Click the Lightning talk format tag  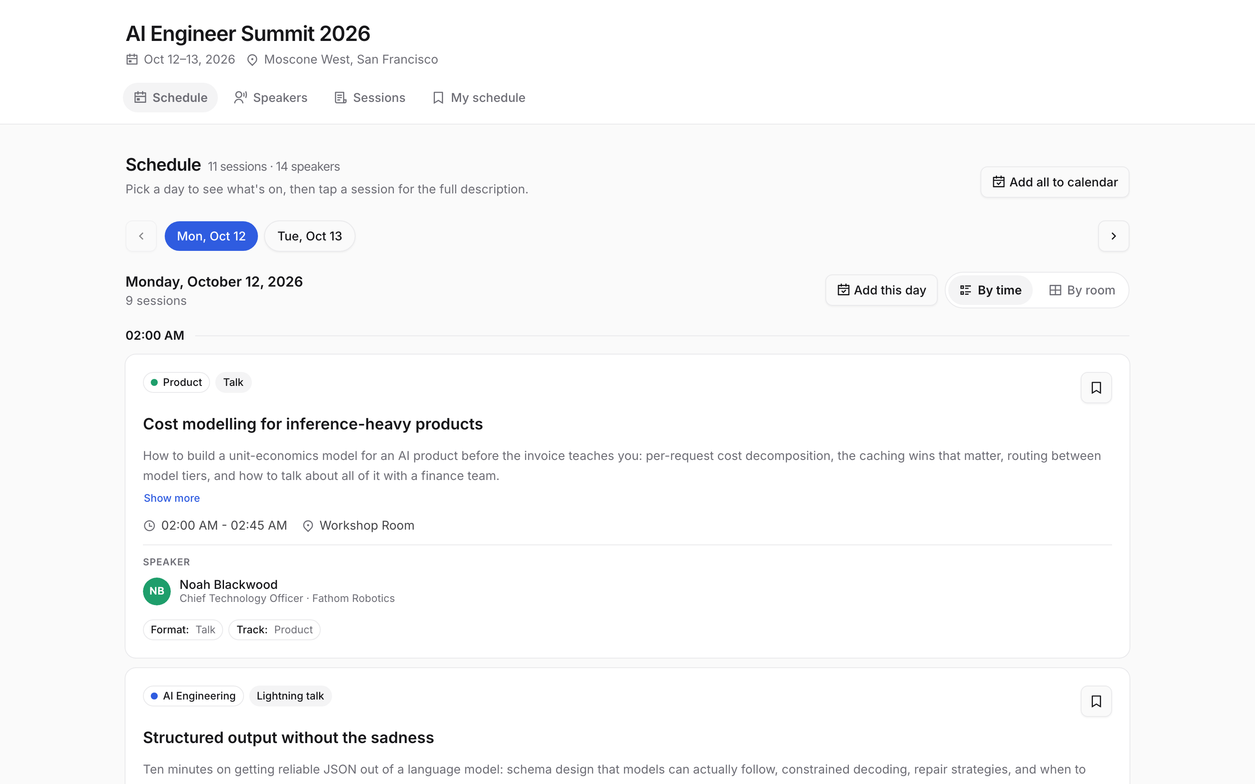coord(290,696)
